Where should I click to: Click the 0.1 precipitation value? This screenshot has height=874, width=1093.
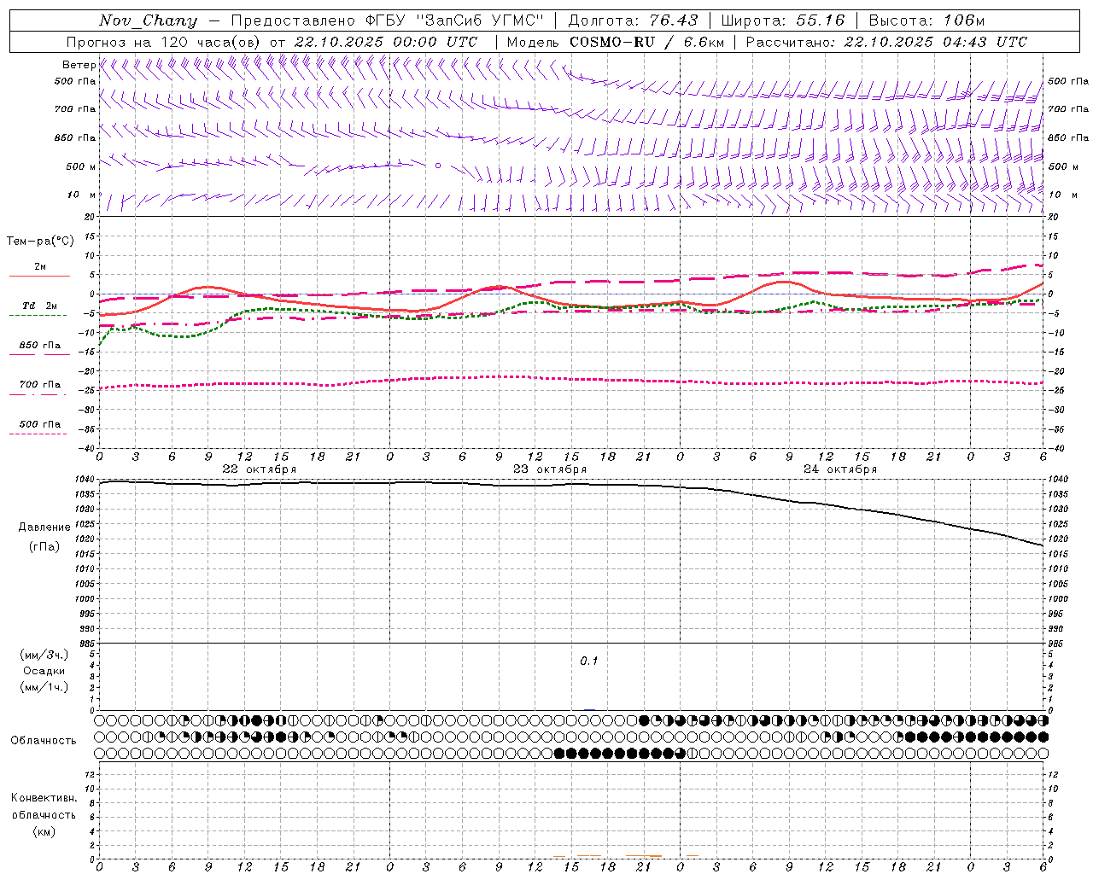589,661
